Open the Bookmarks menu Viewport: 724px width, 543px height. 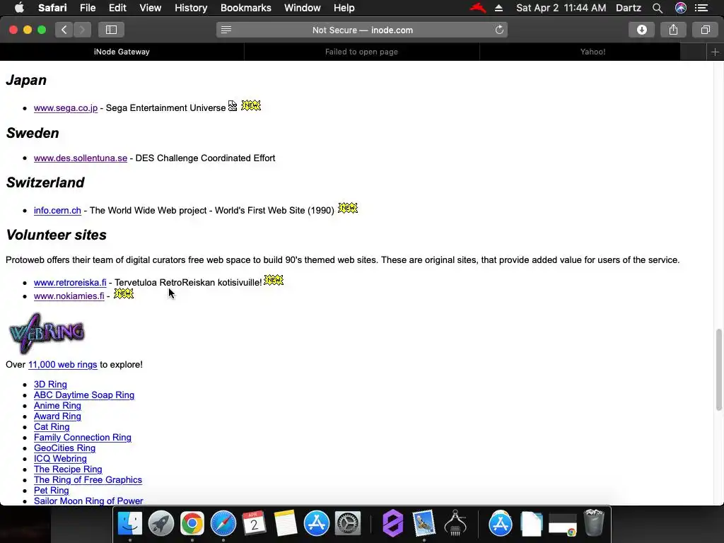[x=245, y=8]
